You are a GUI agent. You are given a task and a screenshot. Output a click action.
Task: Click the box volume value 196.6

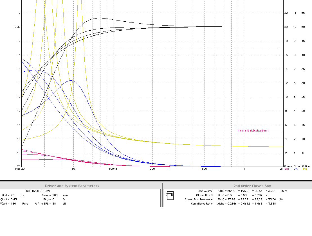[244, 191]
